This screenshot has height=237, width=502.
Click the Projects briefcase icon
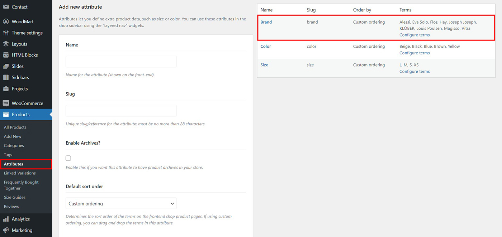(x=6, y=88)
